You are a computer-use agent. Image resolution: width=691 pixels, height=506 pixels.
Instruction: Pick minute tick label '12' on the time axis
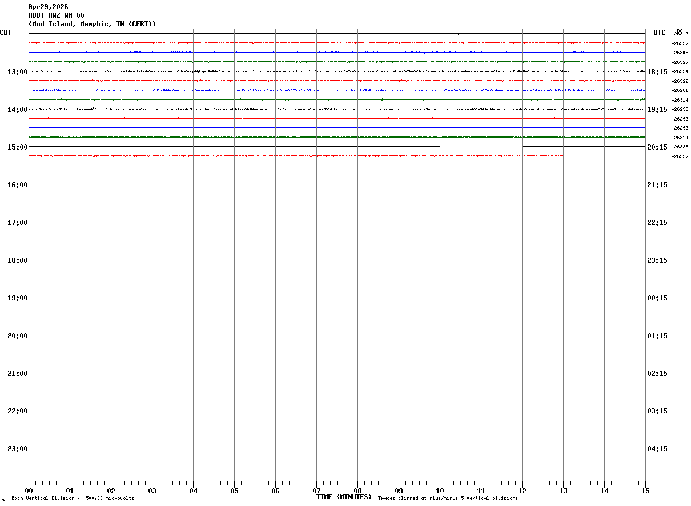(x=522, y=491)
